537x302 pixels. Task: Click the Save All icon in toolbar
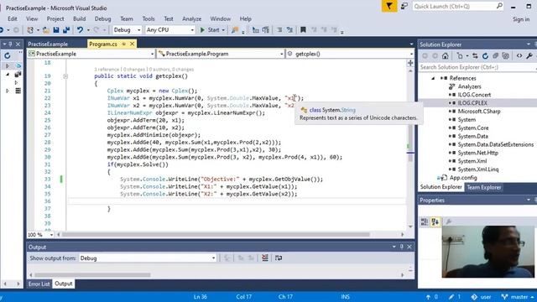pyautogui.click(x=66, y=30)
